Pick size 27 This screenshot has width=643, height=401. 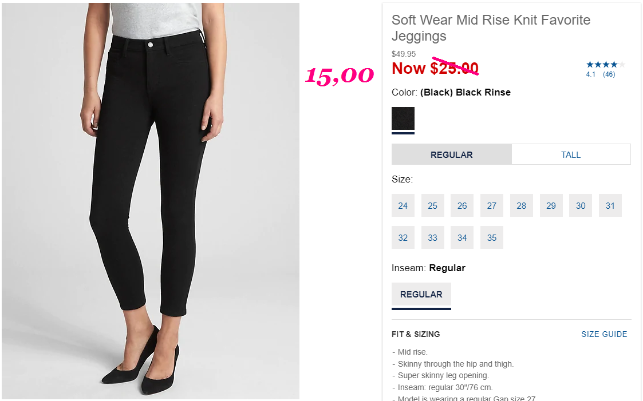coord(492,205)
